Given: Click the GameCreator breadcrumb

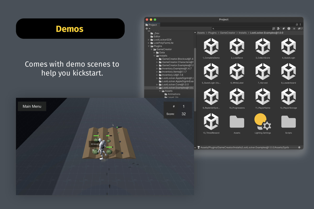Looking at the screenshot, I should click(228, 33).
